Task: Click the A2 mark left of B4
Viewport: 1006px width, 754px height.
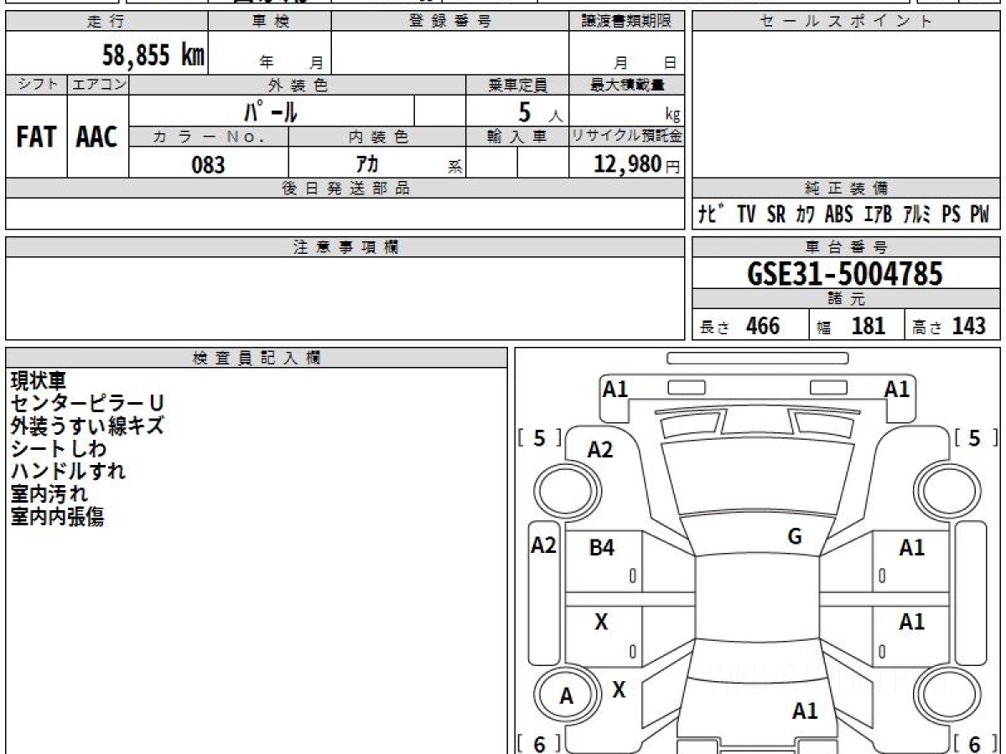Action: [x=544, y=545]
